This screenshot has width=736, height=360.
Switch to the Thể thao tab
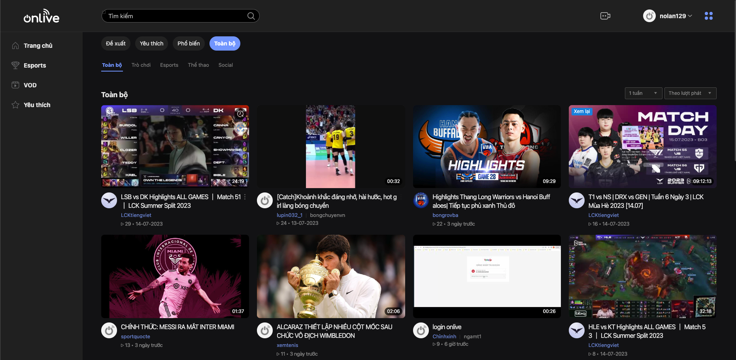click(x=198, y=65)
